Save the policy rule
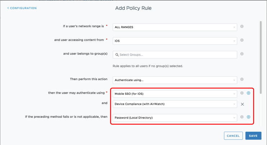The image size is (267, 145). (x=253, y=136)
